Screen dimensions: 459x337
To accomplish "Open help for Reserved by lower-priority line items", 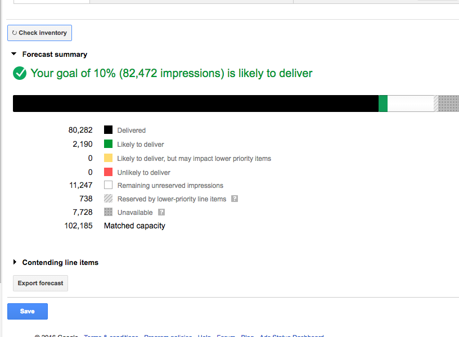I will [x=235, y=199].
